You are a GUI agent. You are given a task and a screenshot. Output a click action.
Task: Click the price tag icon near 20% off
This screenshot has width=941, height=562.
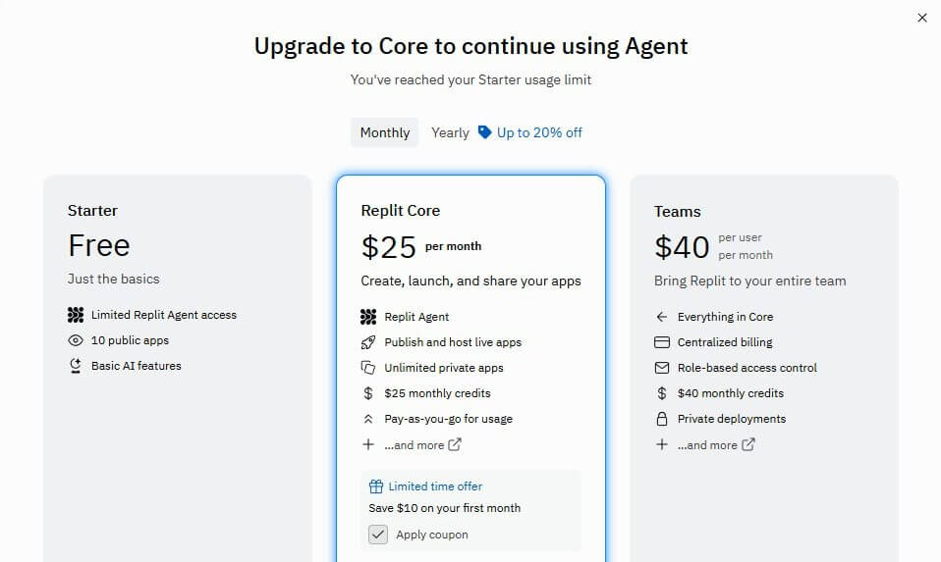pos(484,132)
